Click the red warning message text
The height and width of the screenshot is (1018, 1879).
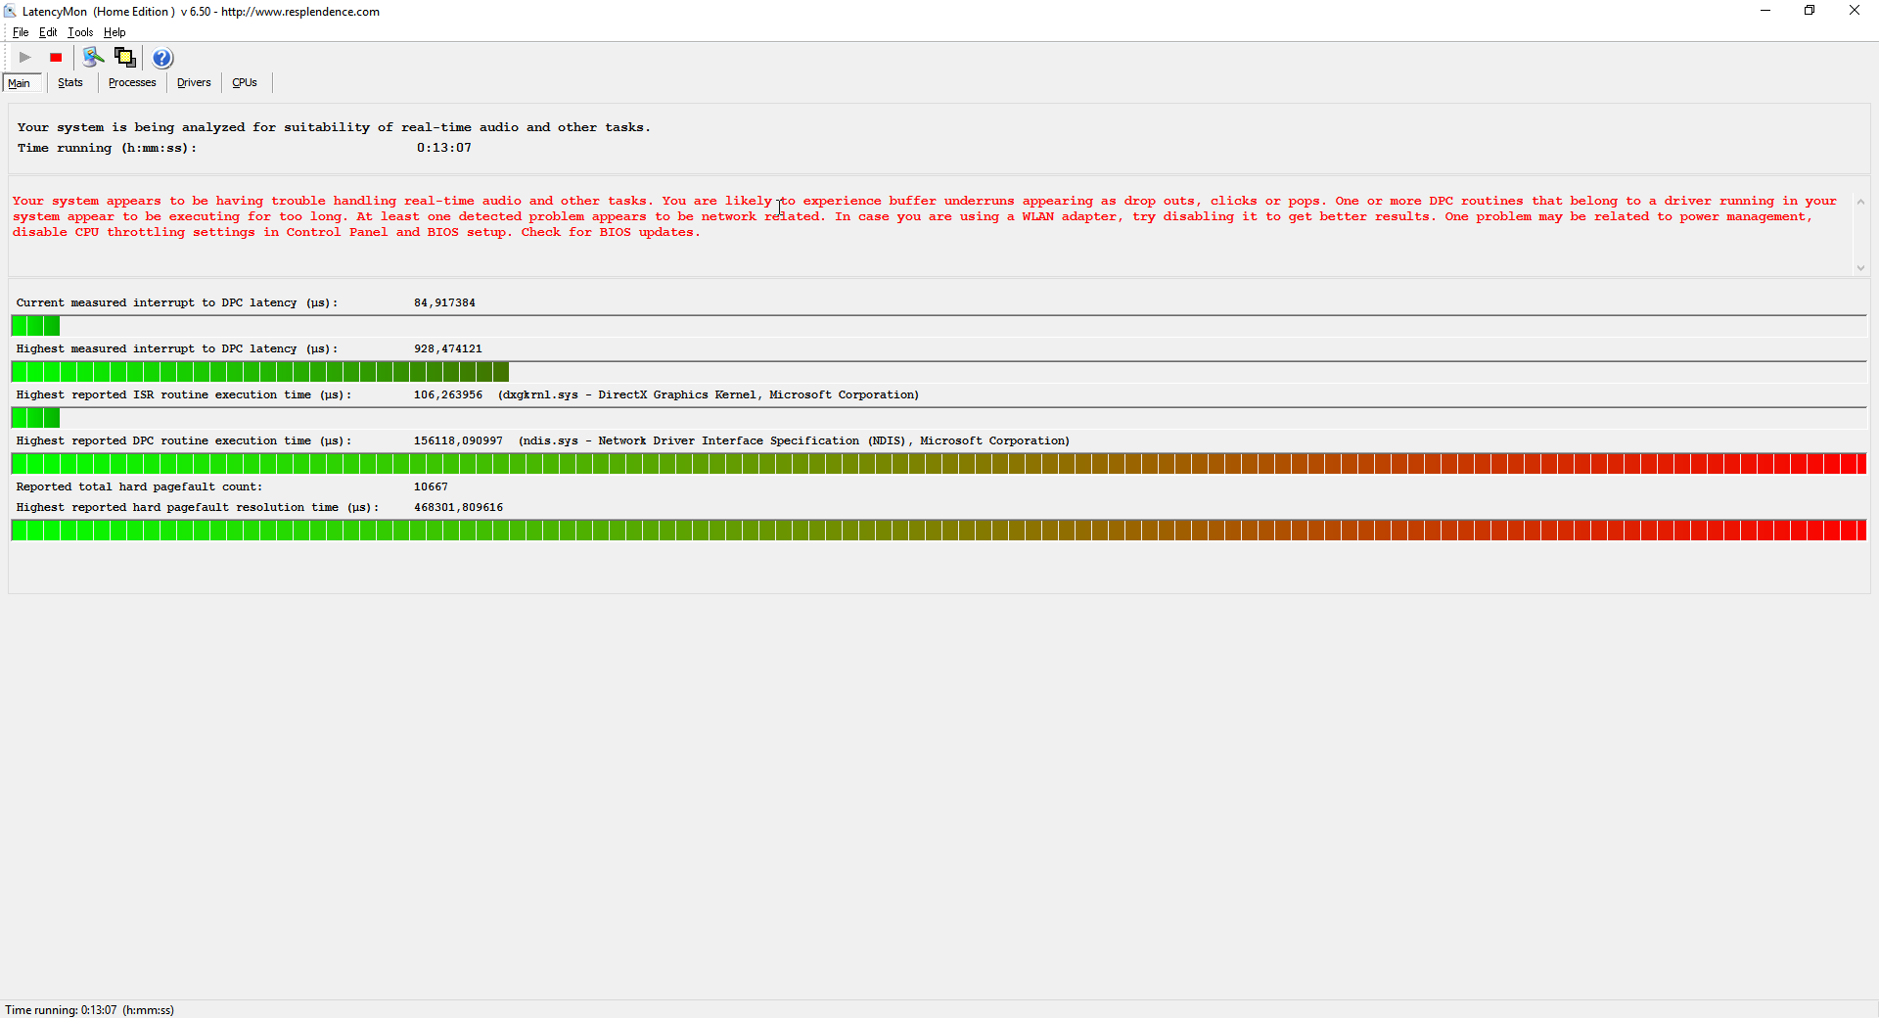pyautogui.click(x=925, y=216)
